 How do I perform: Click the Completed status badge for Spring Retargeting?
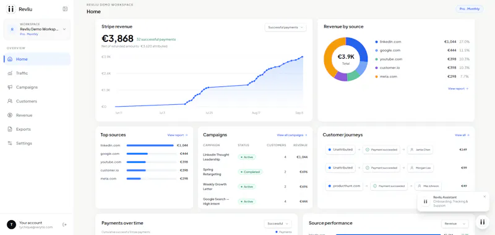coord(251,172)
